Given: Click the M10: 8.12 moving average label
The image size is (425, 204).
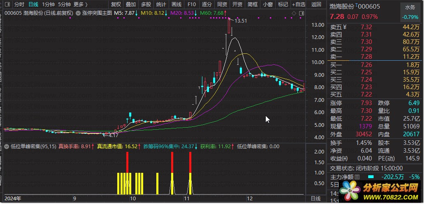Looking at the screenshot, I should (154, 13).
